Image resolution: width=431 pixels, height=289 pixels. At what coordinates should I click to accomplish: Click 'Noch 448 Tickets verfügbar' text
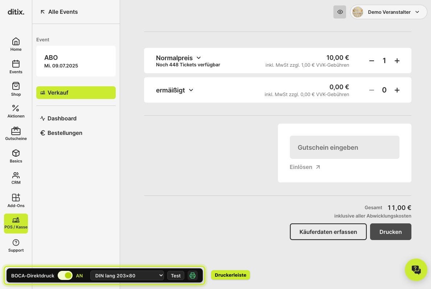pyautogui.click(x=188, y=65)
